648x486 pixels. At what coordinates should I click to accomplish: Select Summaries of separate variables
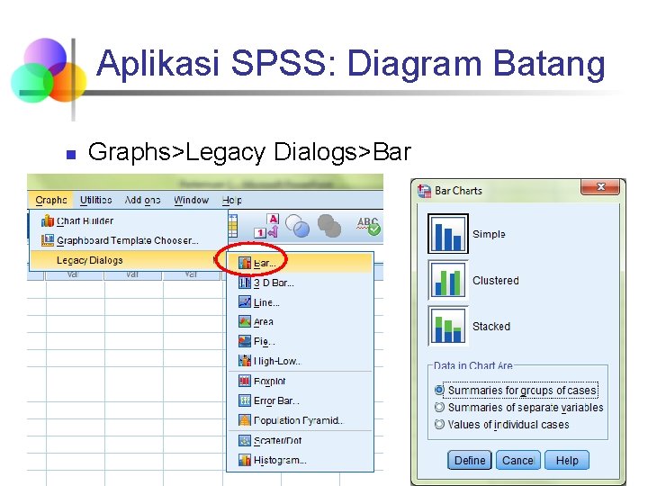[519, 408]
